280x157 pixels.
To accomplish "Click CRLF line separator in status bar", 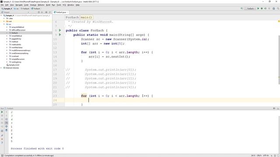I will click(259, 156).
